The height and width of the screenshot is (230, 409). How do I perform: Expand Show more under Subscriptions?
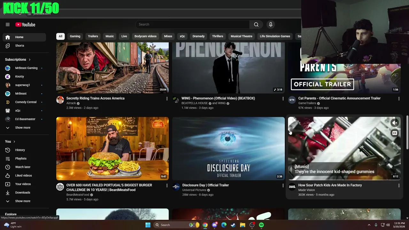click(24, 128)
